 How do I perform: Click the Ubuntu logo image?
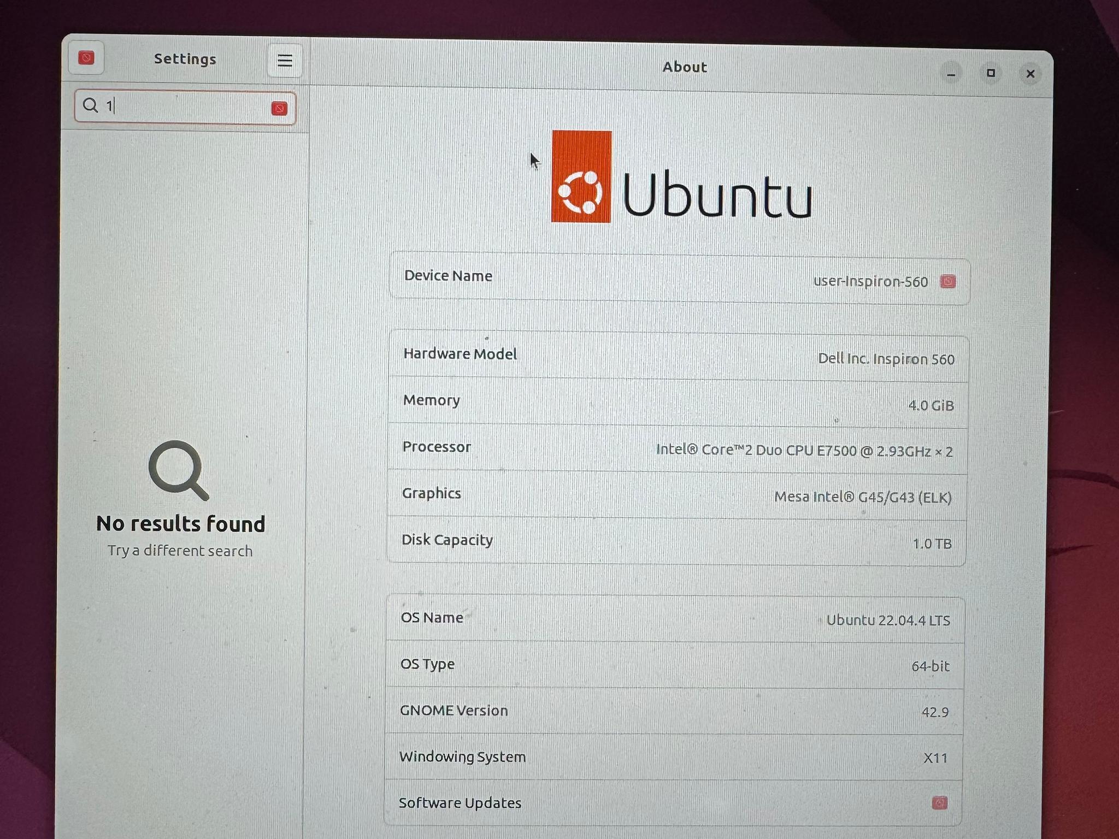click(x=682, y=177)
